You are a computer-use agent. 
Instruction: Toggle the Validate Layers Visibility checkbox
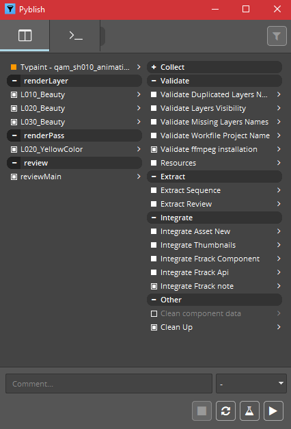click(154, 108)
